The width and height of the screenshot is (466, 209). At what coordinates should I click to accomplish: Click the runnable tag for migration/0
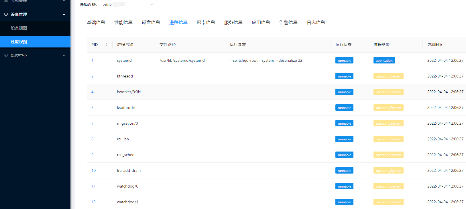(344, 123)
